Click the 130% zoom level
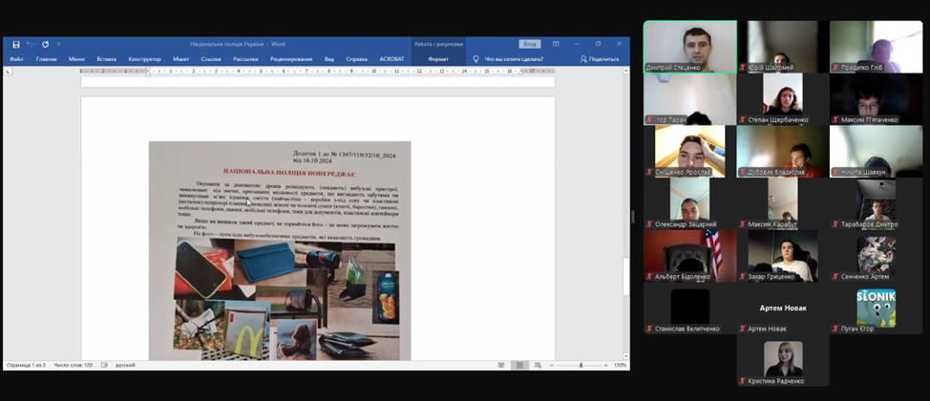Viewport: 930px width, 401px height. (x=620, y=365)
